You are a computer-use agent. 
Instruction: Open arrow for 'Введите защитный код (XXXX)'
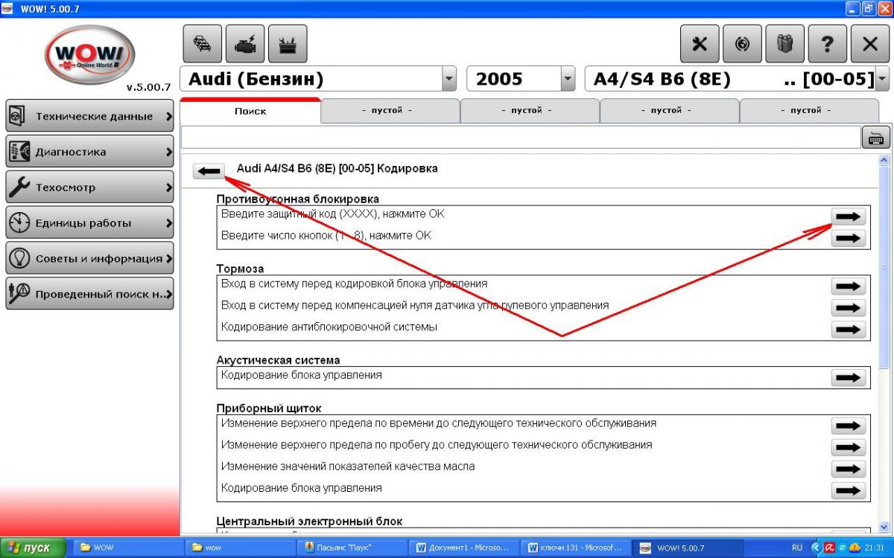coord(848,217)
